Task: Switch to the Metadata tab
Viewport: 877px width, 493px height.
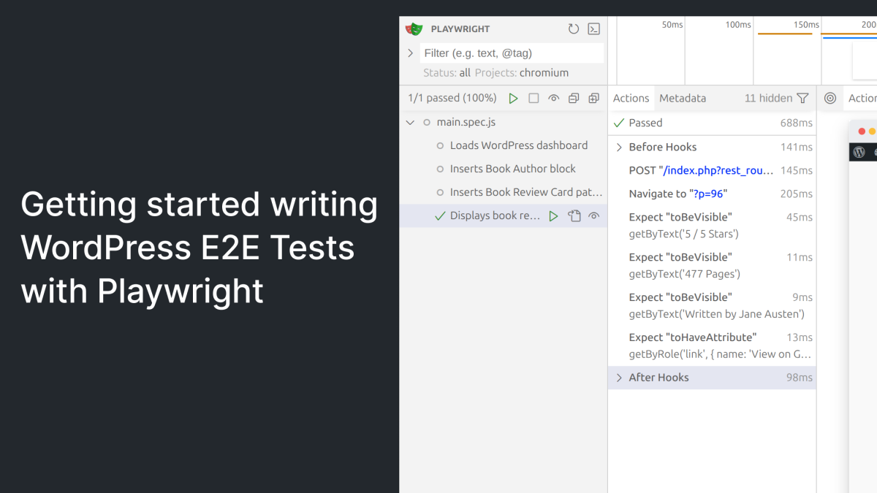Action: (x=683, y=98)
